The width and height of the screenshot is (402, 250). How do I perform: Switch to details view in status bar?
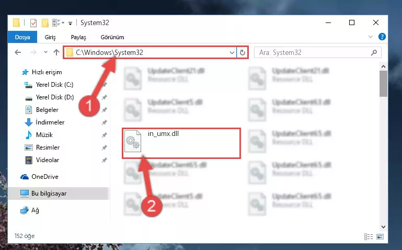[369, 236]
